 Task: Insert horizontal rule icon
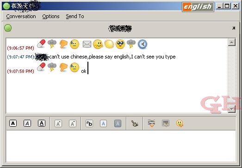click(x=151, y=123)
